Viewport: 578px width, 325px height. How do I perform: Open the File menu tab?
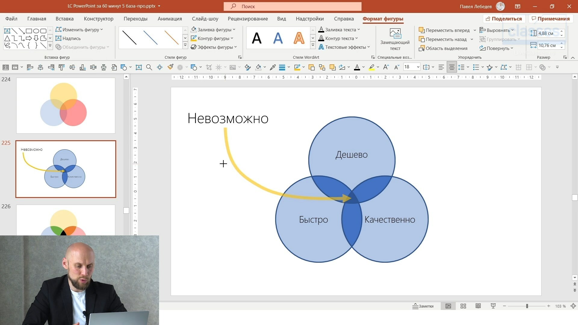pos(11,19)
